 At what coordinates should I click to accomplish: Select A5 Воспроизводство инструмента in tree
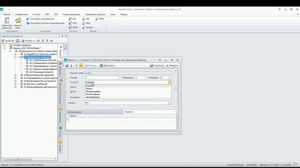click(x=40, y=81)
